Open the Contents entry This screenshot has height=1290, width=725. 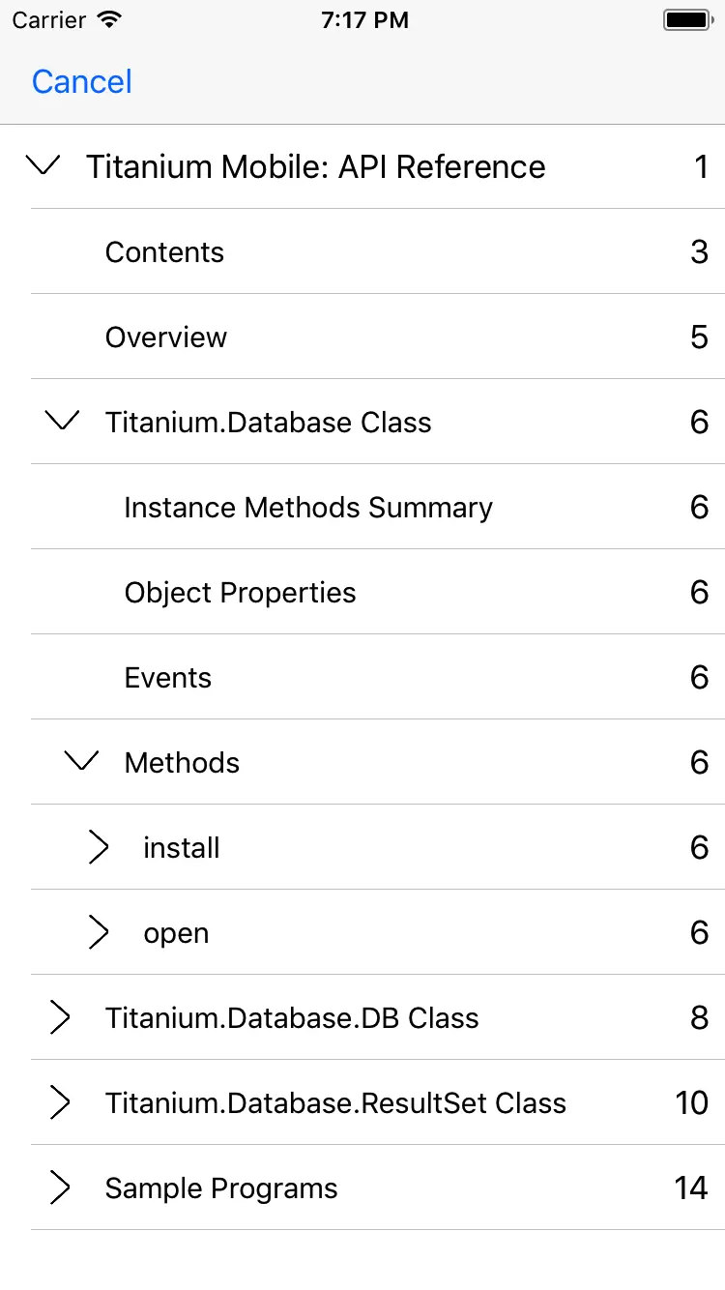[164, 252]
